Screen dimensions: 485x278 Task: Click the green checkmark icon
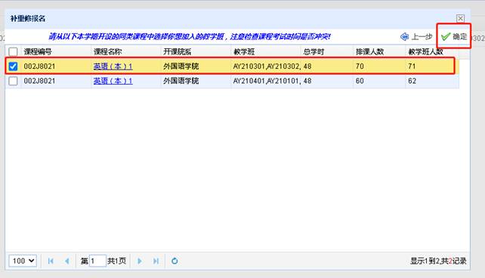(x=446, y=37)
